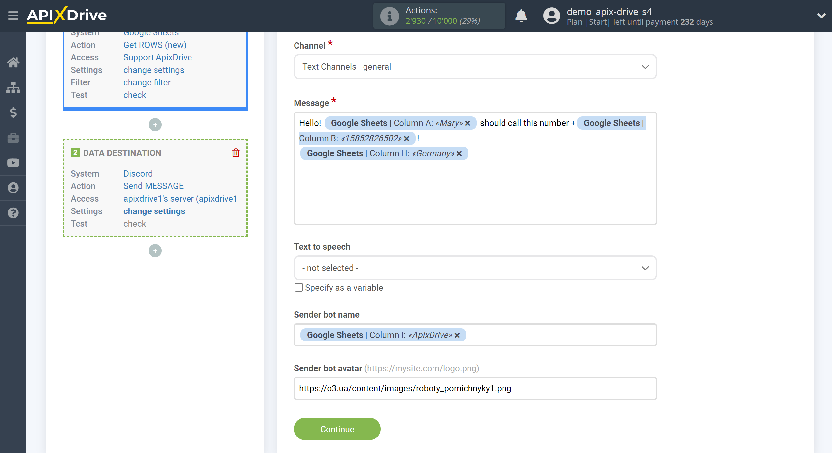The image size is (832, 453).
Task: Click the plus icon below DATA DESTINATION
Action: point(155,250)
